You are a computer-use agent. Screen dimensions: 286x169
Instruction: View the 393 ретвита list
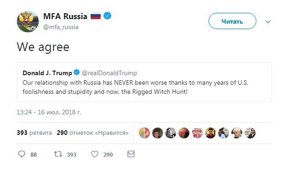(x=34, y=133)
